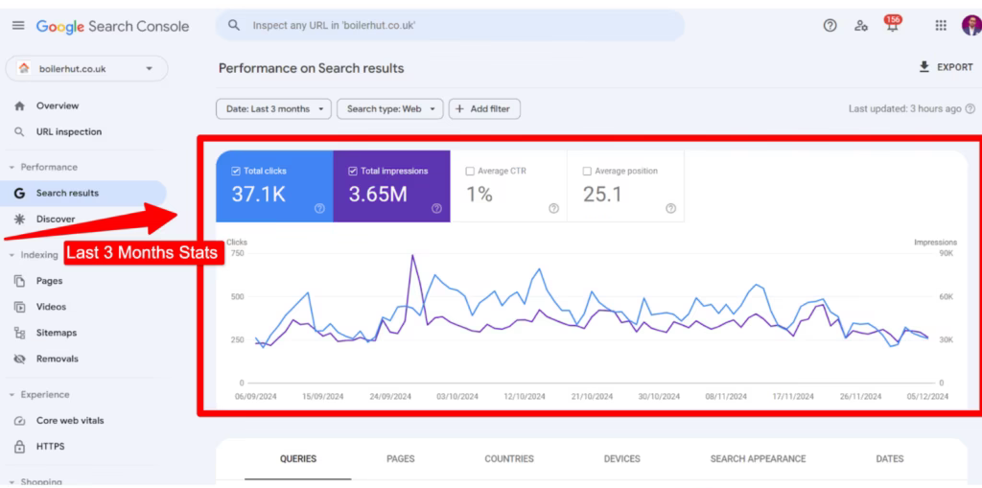Open Search results in sidebar

(68, 194)
